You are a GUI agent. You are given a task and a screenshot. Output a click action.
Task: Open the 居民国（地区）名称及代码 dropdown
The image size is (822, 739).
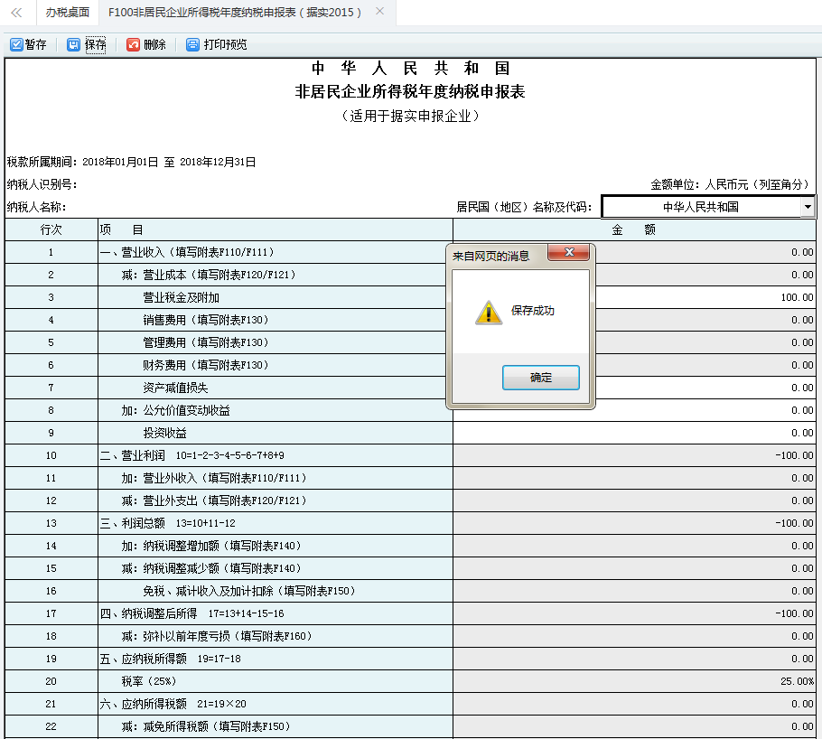pyautogui.click(x=808, y=206)
